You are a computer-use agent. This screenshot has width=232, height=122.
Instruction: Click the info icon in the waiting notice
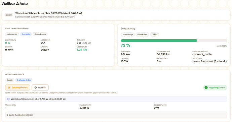(8, 99)
